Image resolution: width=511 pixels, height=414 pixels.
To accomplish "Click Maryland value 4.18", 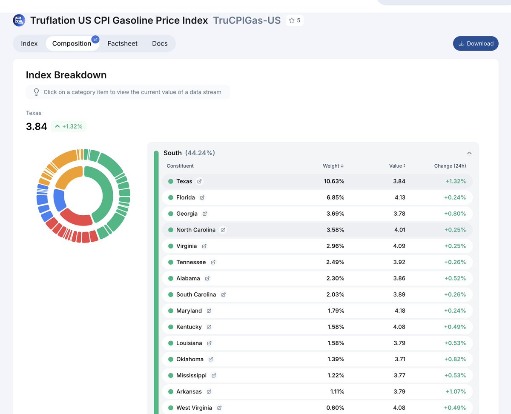I will [x=400, y=311].
